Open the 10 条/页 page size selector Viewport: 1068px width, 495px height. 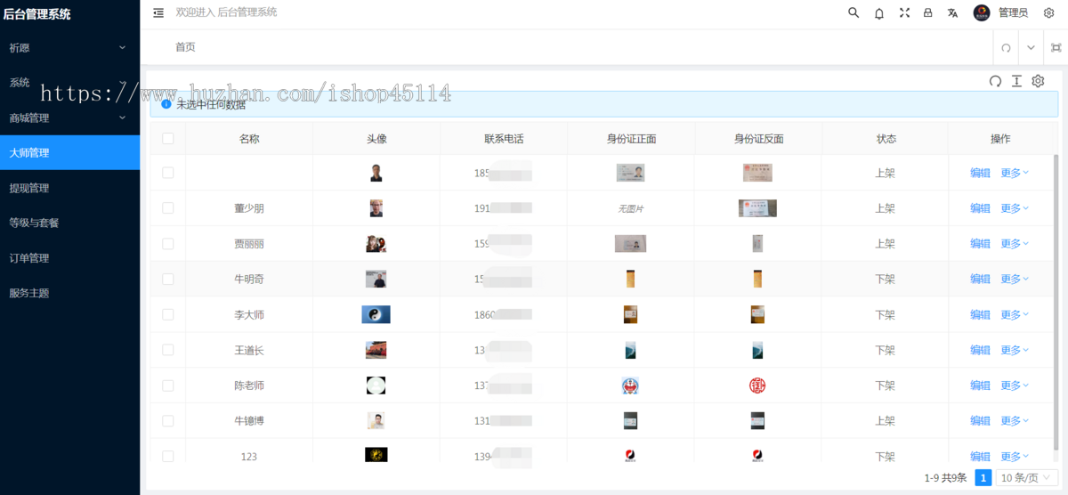coord(1026,477)
